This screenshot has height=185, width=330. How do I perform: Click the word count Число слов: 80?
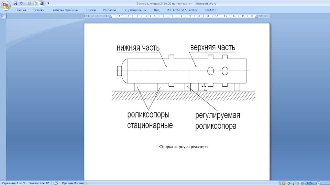39,183
